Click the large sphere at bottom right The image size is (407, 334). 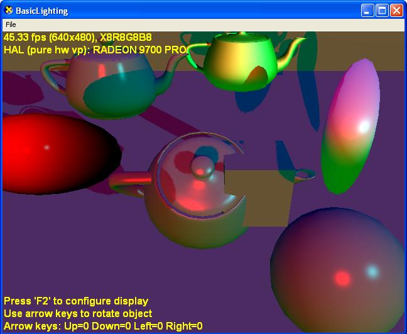pyautogui.click(x=337, y=270)
